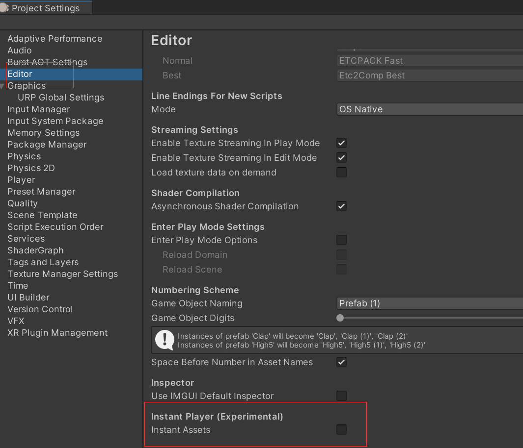Open the Line Endings Mode dropdown
Screen dimensions: 523x448
(430, 109)
